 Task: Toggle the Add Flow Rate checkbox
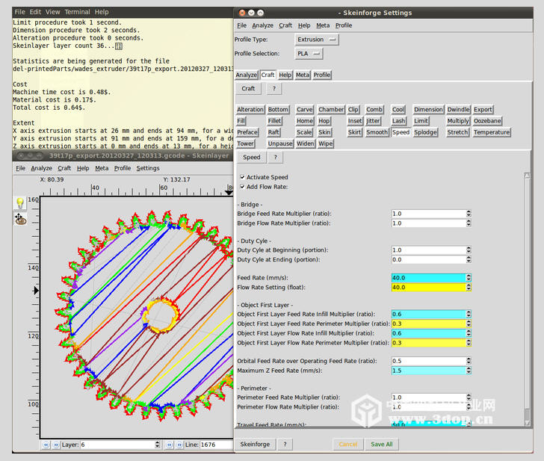[242, 187]
